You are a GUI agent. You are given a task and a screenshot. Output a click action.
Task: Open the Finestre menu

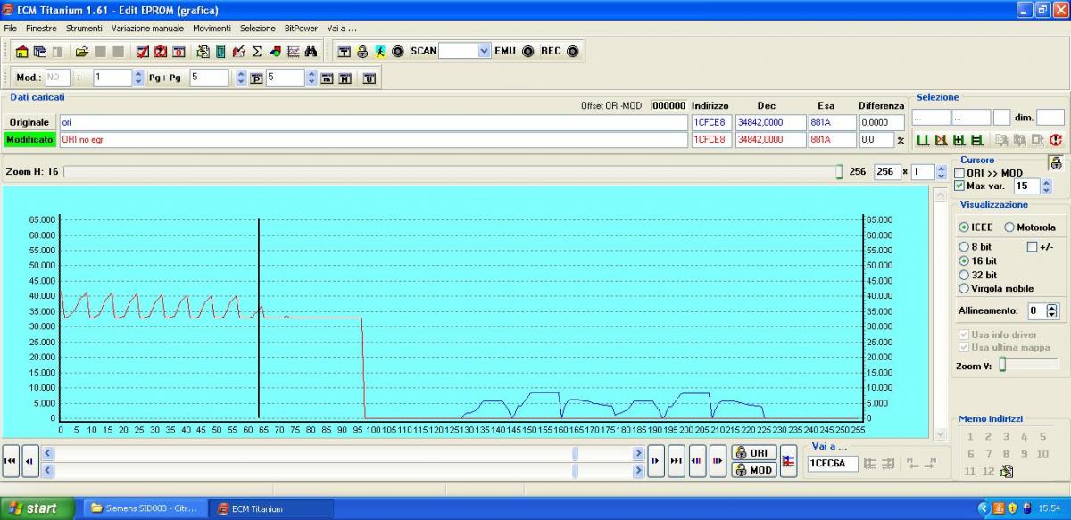coord(41,29)
